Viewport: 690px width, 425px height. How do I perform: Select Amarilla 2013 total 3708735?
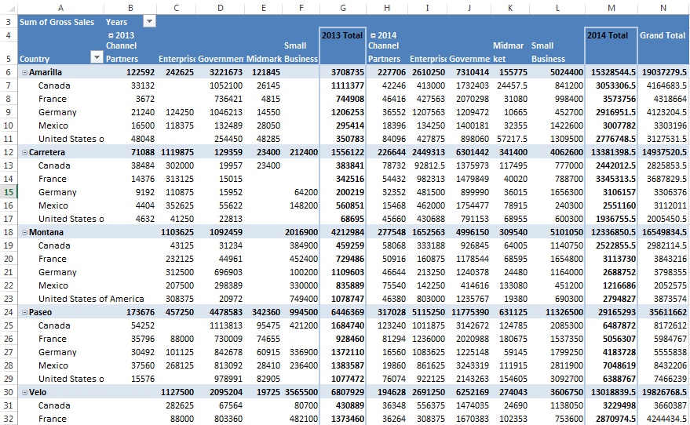(x=343, y=72)
